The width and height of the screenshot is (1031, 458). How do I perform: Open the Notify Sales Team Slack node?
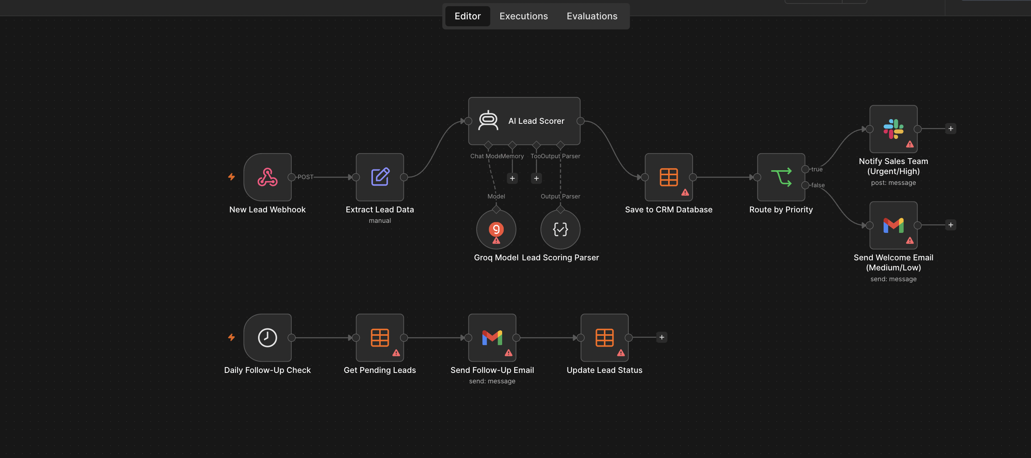click(x=894, y=129)
